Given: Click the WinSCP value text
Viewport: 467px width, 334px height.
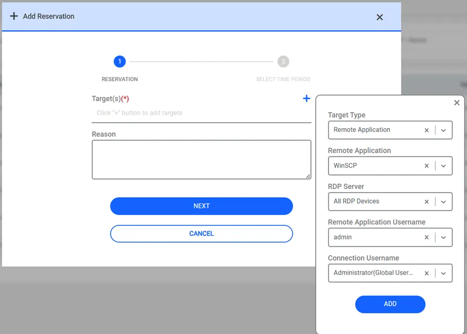Looking at the screenshot, I should (x=345, y=165).
